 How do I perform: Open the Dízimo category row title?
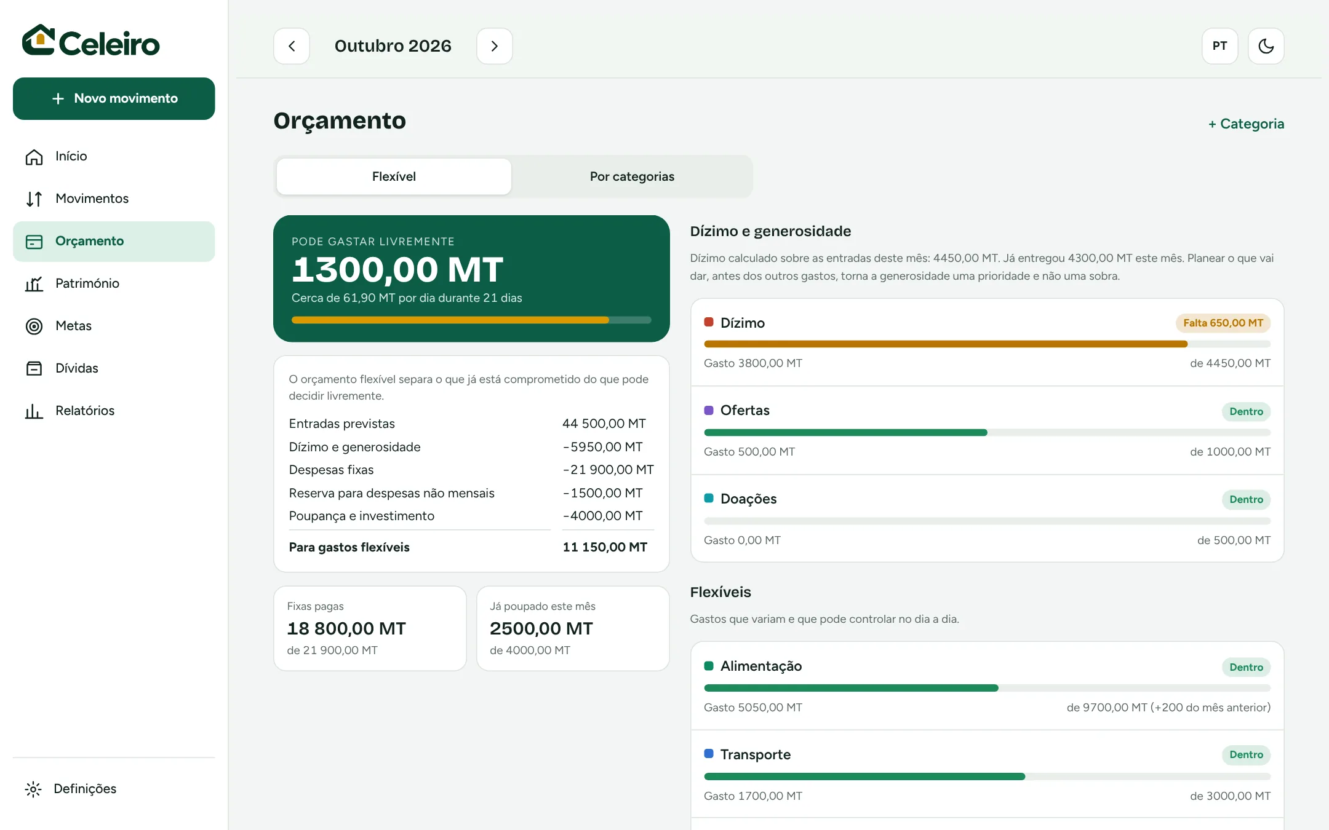coord(742,323)
